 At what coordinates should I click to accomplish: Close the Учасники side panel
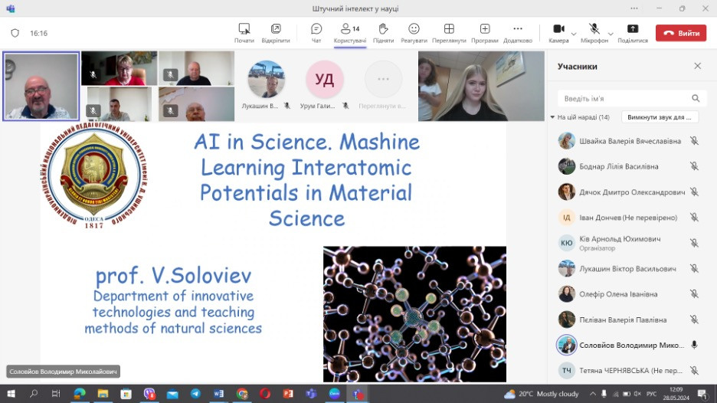[697, 66]
